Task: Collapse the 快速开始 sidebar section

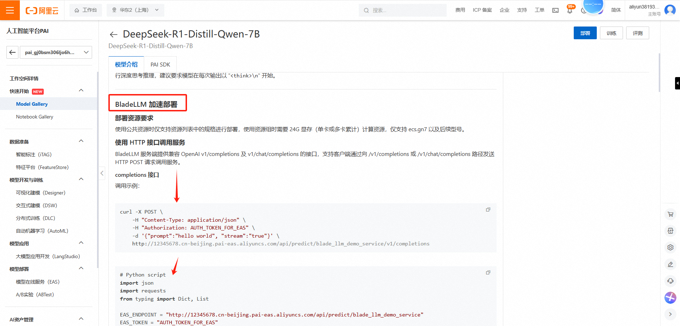Action: 81,91
